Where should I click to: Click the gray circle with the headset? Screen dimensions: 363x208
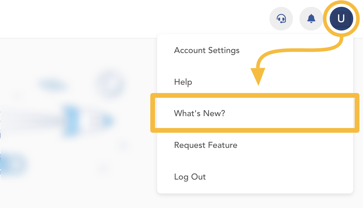[x=281, y=19]
